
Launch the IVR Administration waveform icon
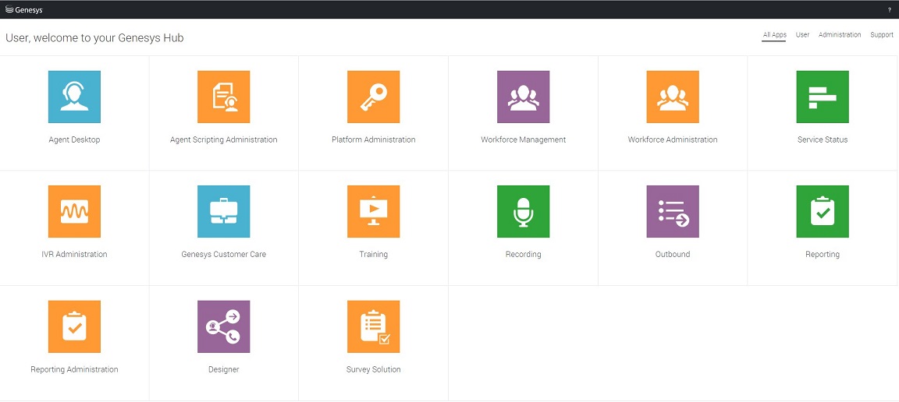(75, 211)
